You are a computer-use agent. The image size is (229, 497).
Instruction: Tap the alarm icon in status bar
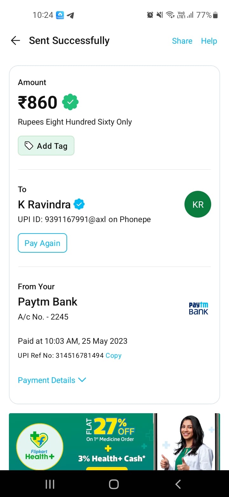tap(150, 15)
